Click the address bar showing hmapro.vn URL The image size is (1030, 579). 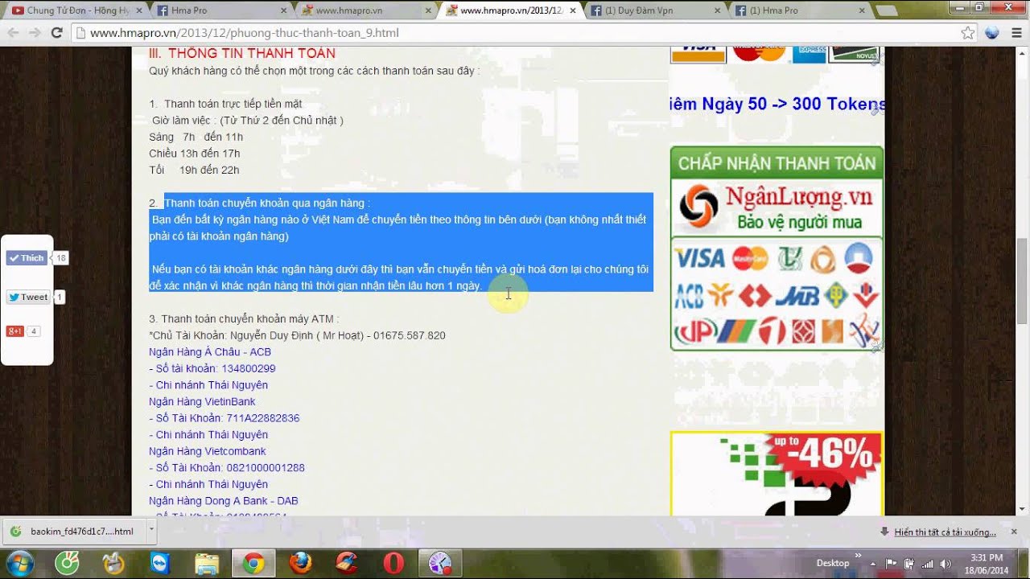click(515, 33)
